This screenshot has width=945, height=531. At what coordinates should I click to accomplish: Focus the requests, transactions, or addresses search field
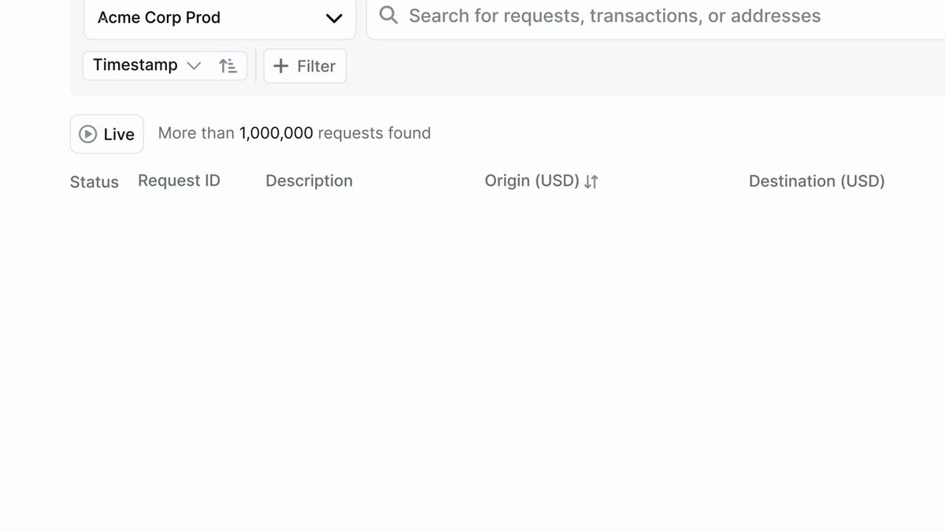pos(655,17)
